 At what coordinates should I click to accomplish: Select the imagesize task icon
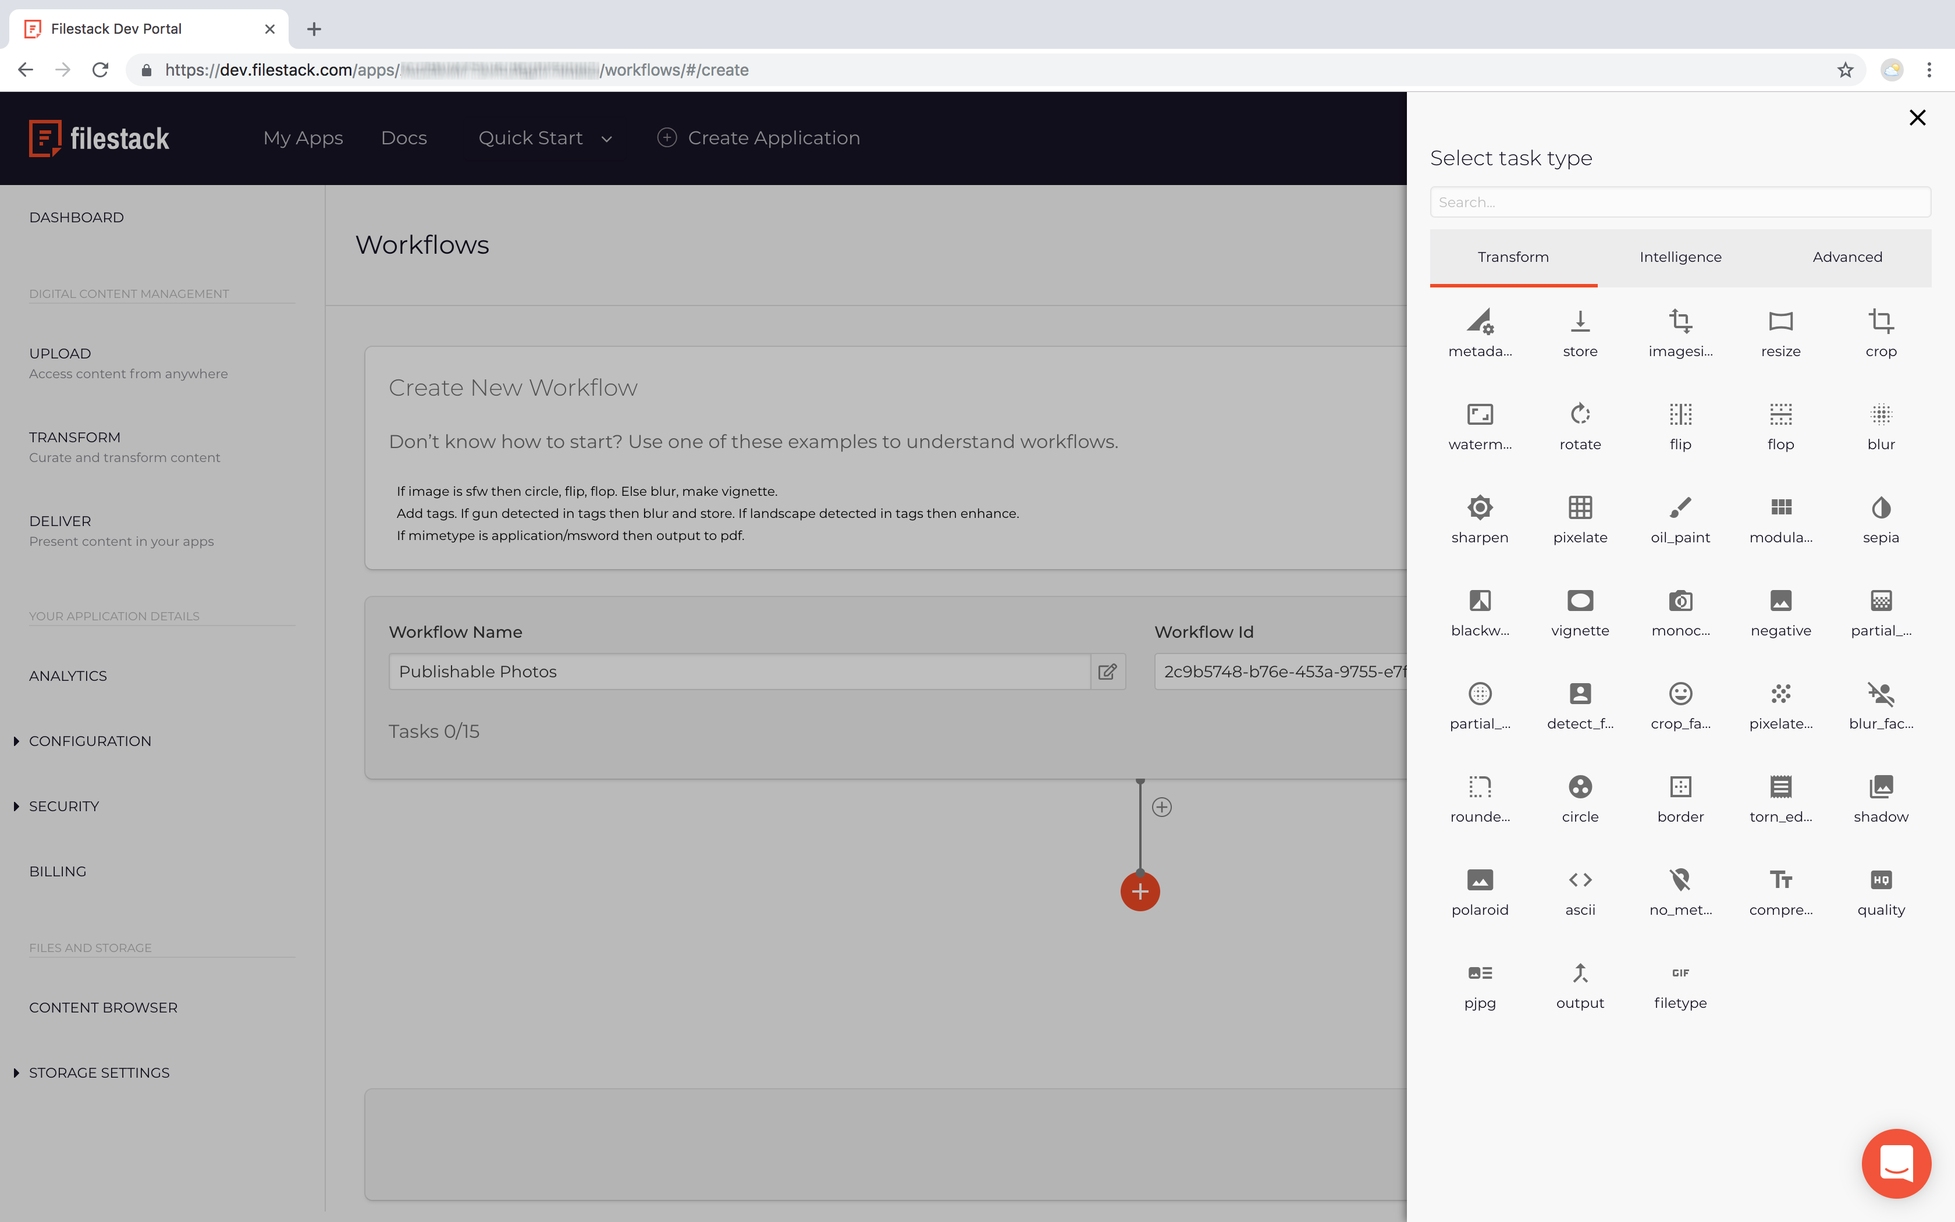point(1680,322)
